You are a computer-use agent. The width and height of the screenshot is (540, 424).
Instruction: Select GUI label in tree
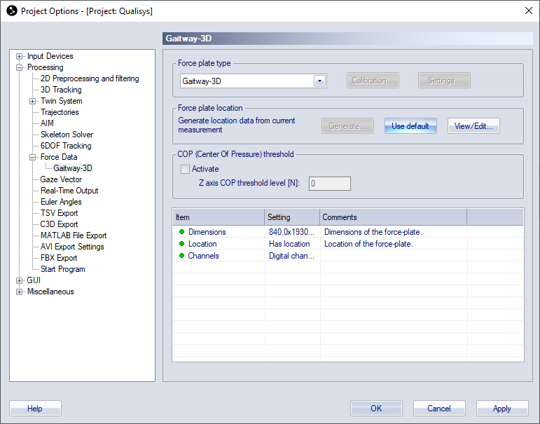pyautogui.click(x=34, y=280)
